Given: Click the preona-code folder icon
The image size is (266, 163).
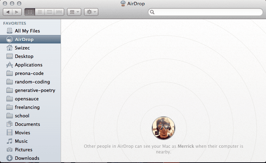Looking at the screenshot, I should pyautogui.click(x=10, y=73).
